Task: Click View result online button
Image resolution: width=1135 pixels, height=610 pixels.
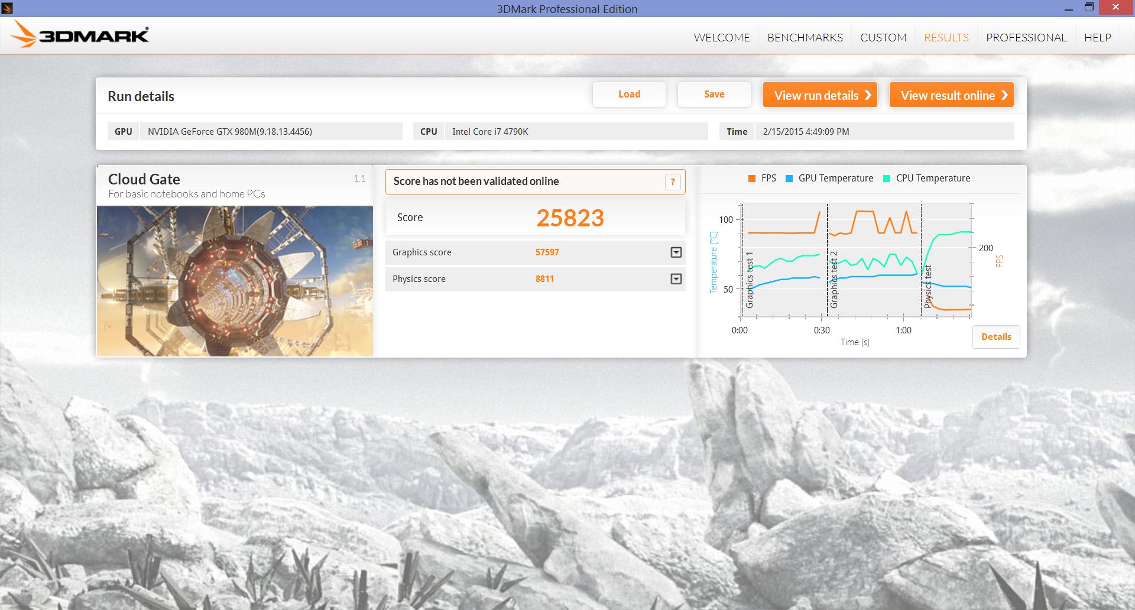Action: (952, 95)
